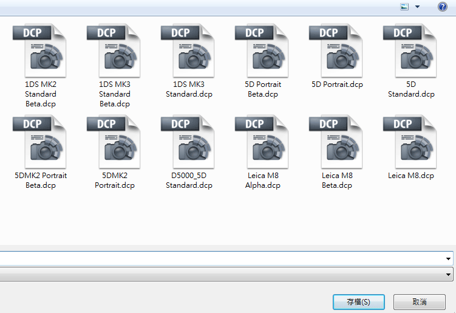Click the '5D Portrait.dcp' filename label

pyautogui.click(x=337, y=84)
